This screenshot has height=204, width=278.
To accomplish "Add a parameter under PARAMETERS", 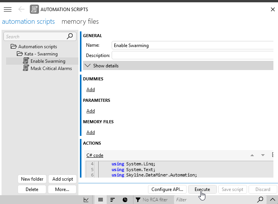I will (91, 111).
